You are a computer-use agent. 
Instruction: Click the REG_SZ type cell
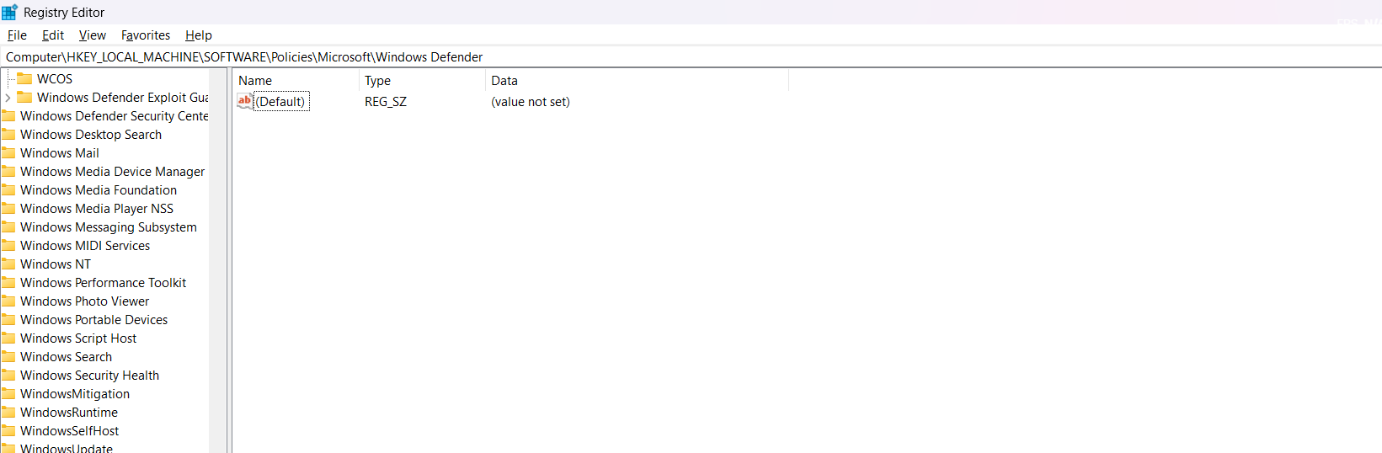[386, 102]
